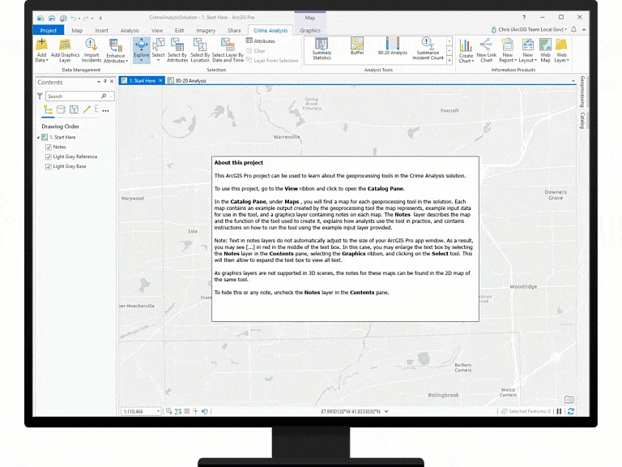Open the map scale dropdown
The image size is (622, 467).
click(158, 411)
